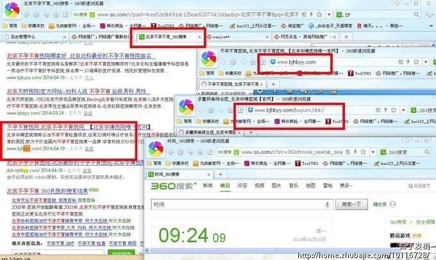Close the 不孕不育医院,北京不孕不育 tab

(x=262, y=84)
